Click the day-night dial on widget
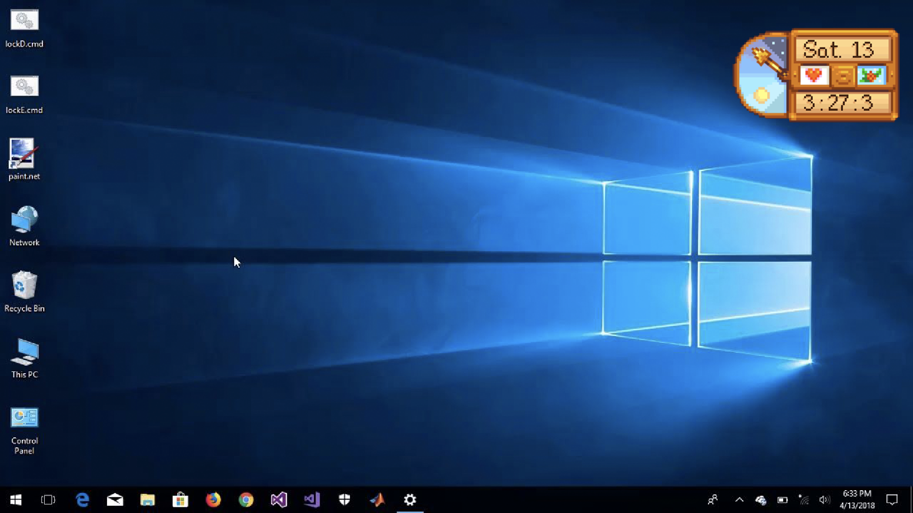This screenshot has width=913, height=513. (762, 75)
